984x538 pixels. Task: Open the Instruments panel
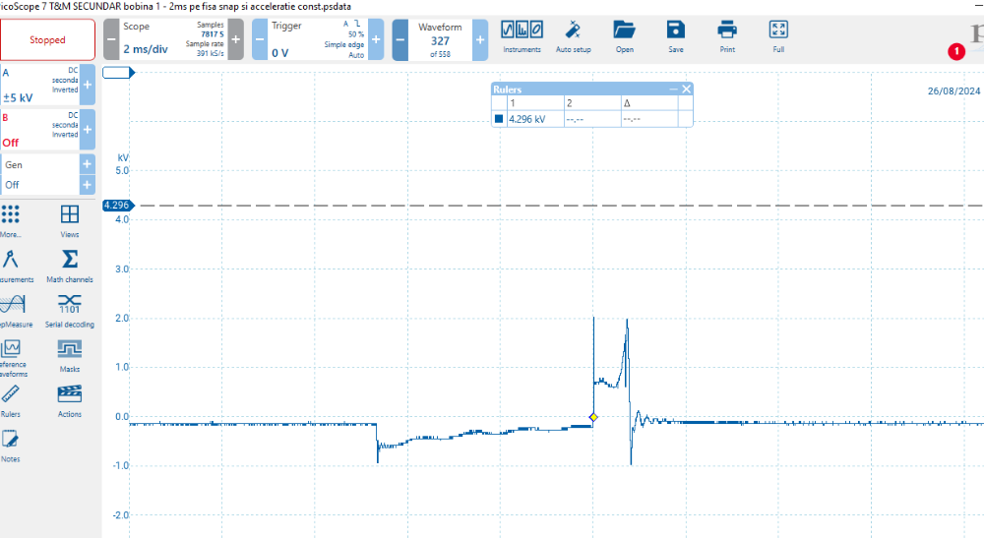tap(522, 36)
